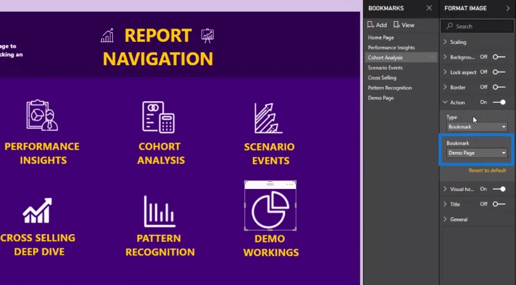516x285 pixels.
Task: Click the presentation board icon beside Report title
Action: tap(207, 35)
